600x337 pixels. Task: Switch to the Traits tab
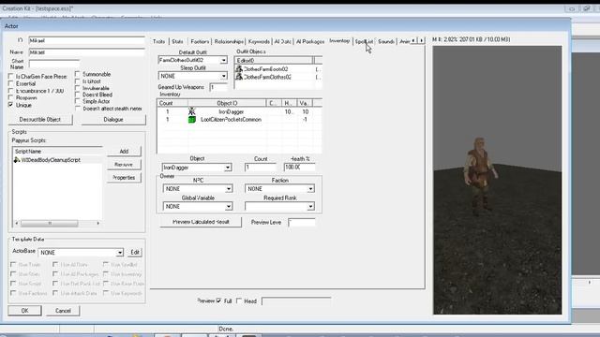[x=158, y=41]
